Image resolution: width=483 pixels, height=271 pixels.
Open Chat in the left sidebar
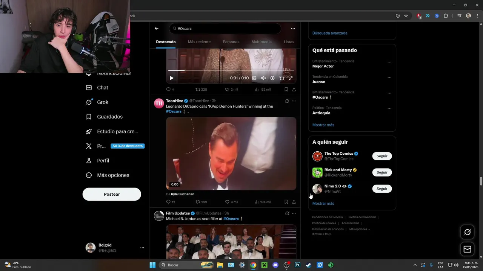pyautogui.click(x=97, y=87)
